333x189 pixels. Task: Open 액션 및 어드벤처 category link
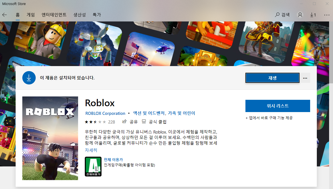(x=149, y=113)
